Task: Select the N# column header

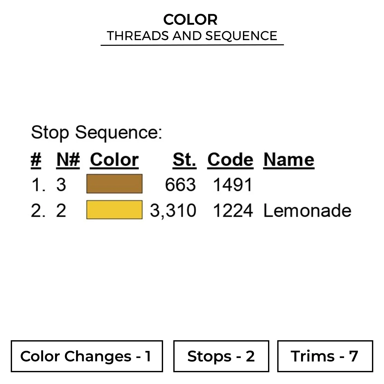Action: pos(68,160)
